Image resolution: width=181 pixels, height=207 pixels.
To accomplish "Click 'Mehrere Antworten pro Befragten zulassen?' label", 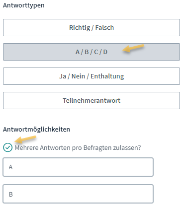I will tap(78, 147).
